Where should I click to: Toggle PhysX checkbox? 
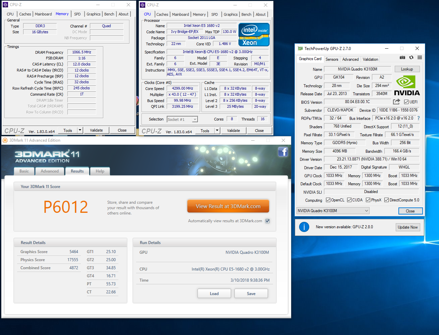pos(368,200)
